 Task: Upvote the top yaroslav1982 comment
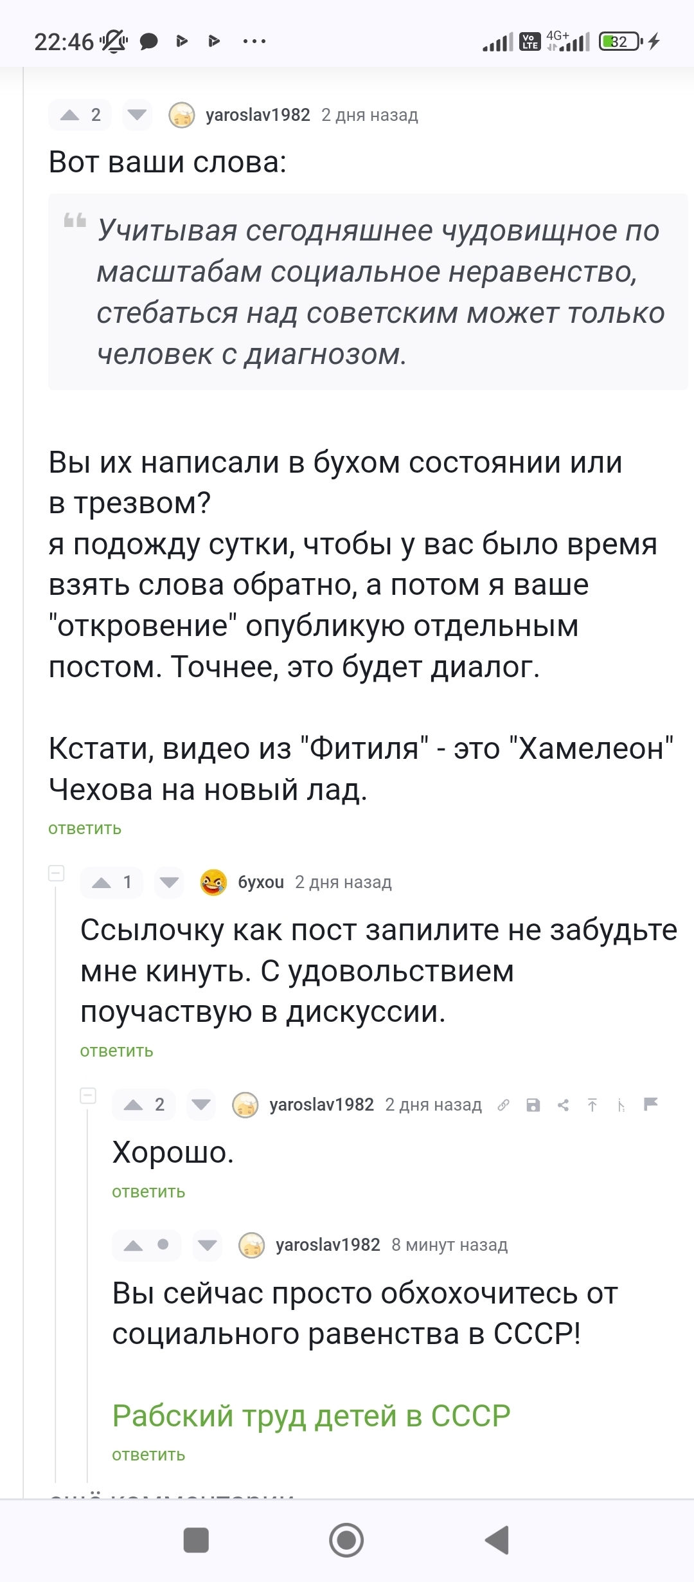pos(69,115)
